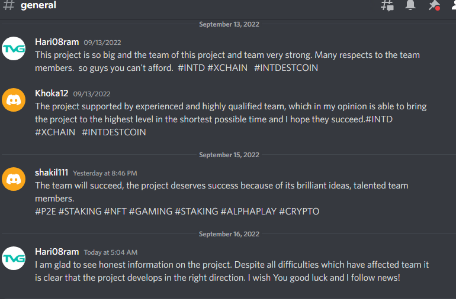Screen dimensions: 456x299
Task: Open Hari08ram's avatar on today's message
Action: coord(14,258)
